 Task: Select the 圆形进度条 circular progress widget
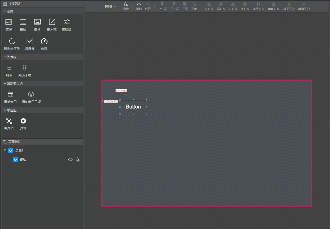(12, 41)
